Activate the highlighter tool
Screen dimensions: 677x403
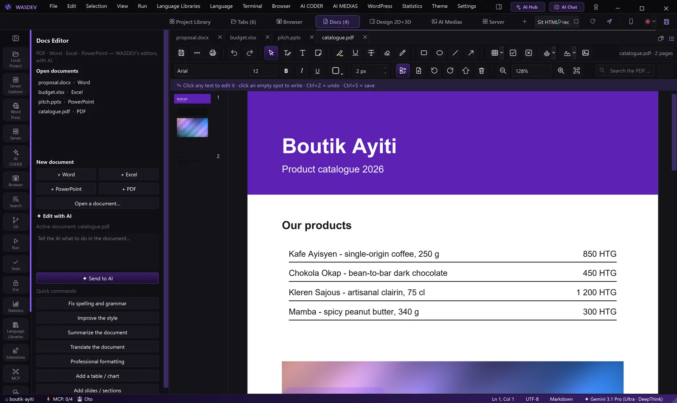340,53
